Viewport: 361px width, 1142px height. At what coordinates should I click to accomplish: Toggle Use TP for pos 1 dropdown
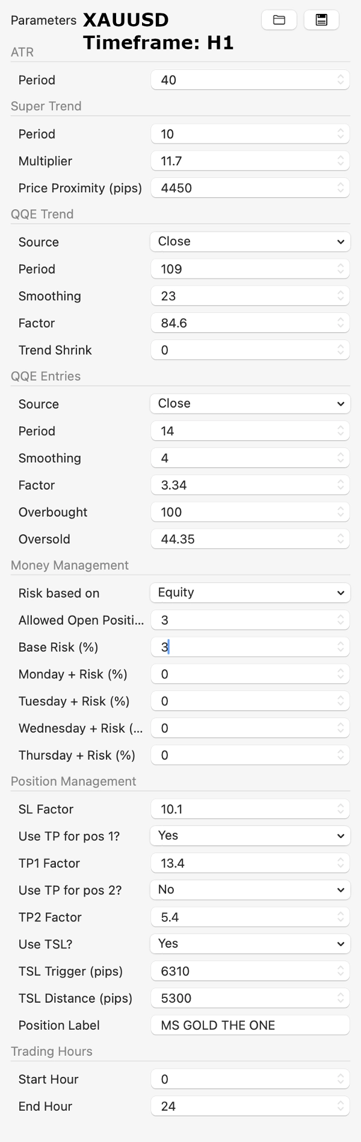(250, 836)
